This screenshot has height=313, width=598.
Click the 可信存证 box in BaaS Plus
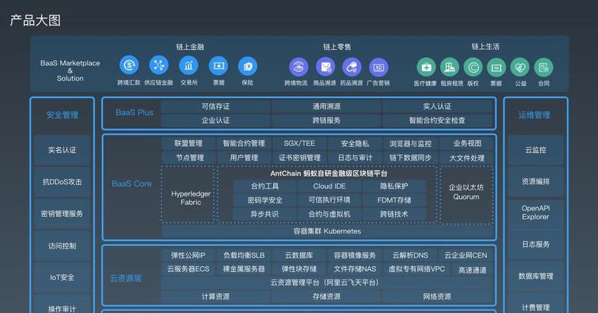click(x=215, y=106)
